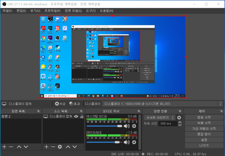Increase 지속 시간 with up arrow
This screenshot has height=156, width=225.
180,122
